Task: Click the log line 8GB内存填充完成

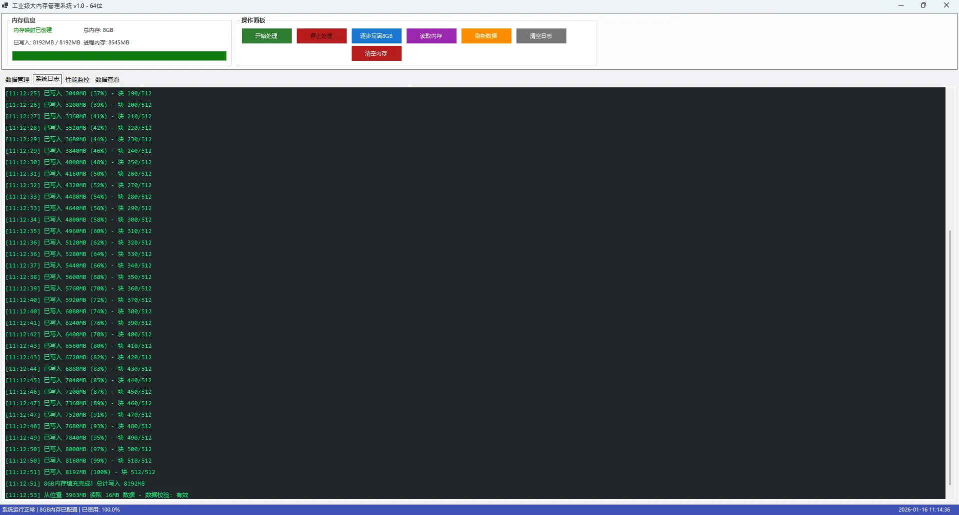Action: click(x=94, y=484)
